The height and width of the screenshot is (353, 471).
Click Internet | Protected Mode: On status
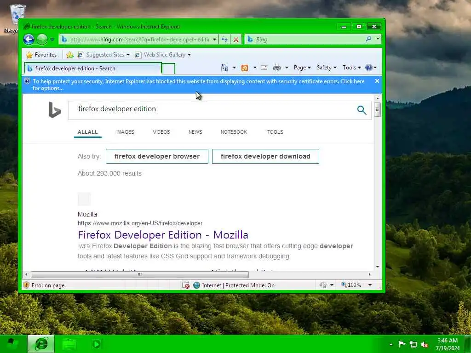(234, 285)
